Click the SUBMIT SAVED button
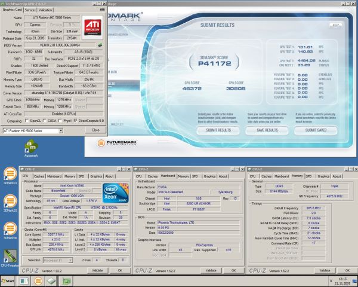The image size is (358, 287). coord(316,130)
